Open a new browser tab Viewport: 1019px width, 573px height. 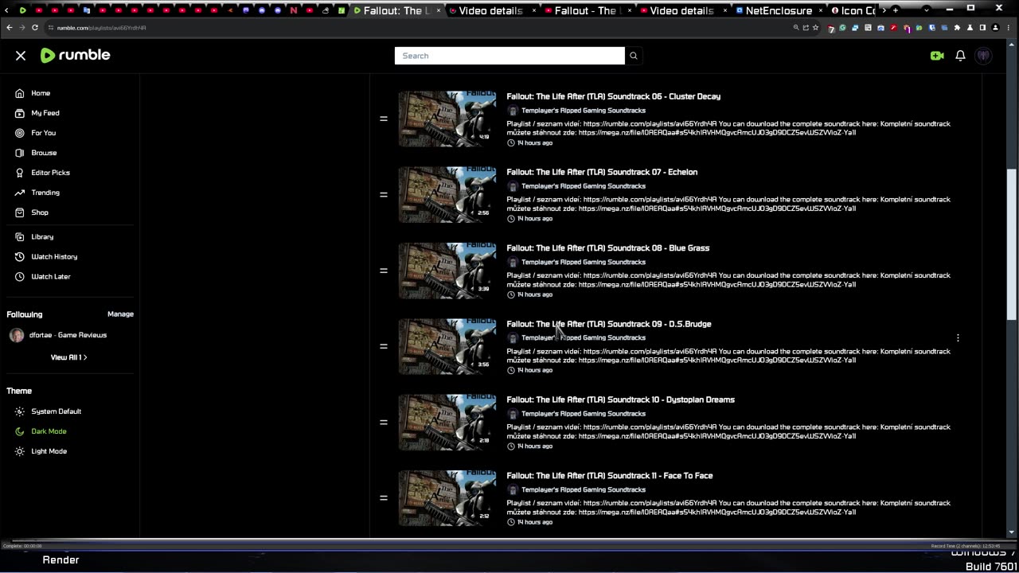pyautogui.click(x=896, y=10)
